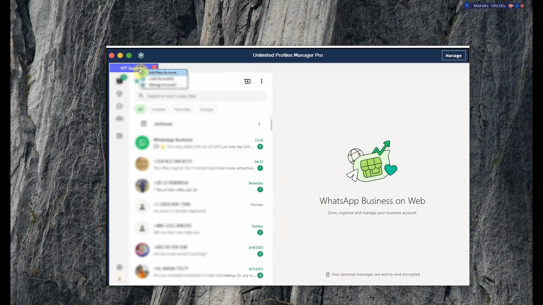Click the lock icon beside encryption notice
Screen dimensions: 543x305
point(327,274)
